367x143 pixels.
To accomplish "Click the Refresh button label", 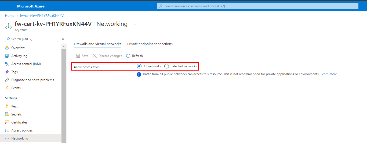I will coord(137,56).
